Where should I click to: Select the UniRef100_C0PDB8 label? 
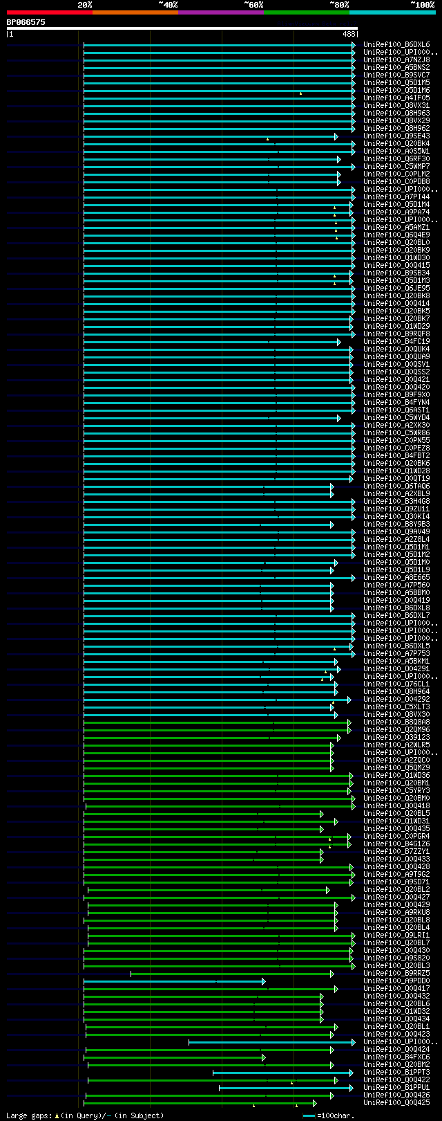coord(396,182)
